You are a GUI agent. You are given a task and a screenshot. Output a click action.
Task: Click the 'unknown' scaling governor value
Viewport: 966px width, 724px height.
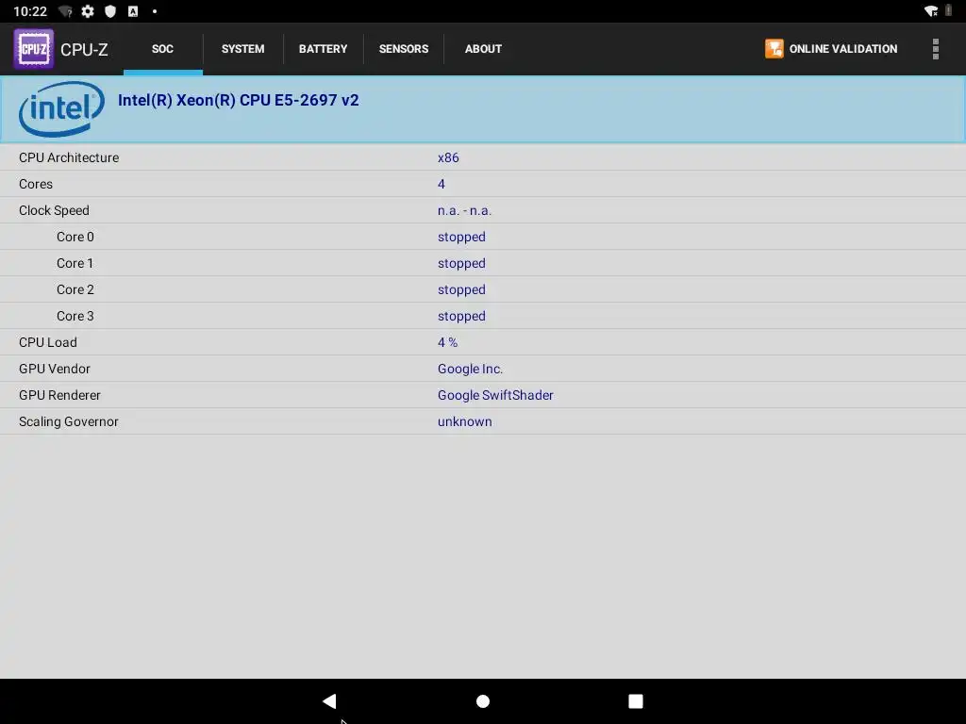[x=464, y=421]
